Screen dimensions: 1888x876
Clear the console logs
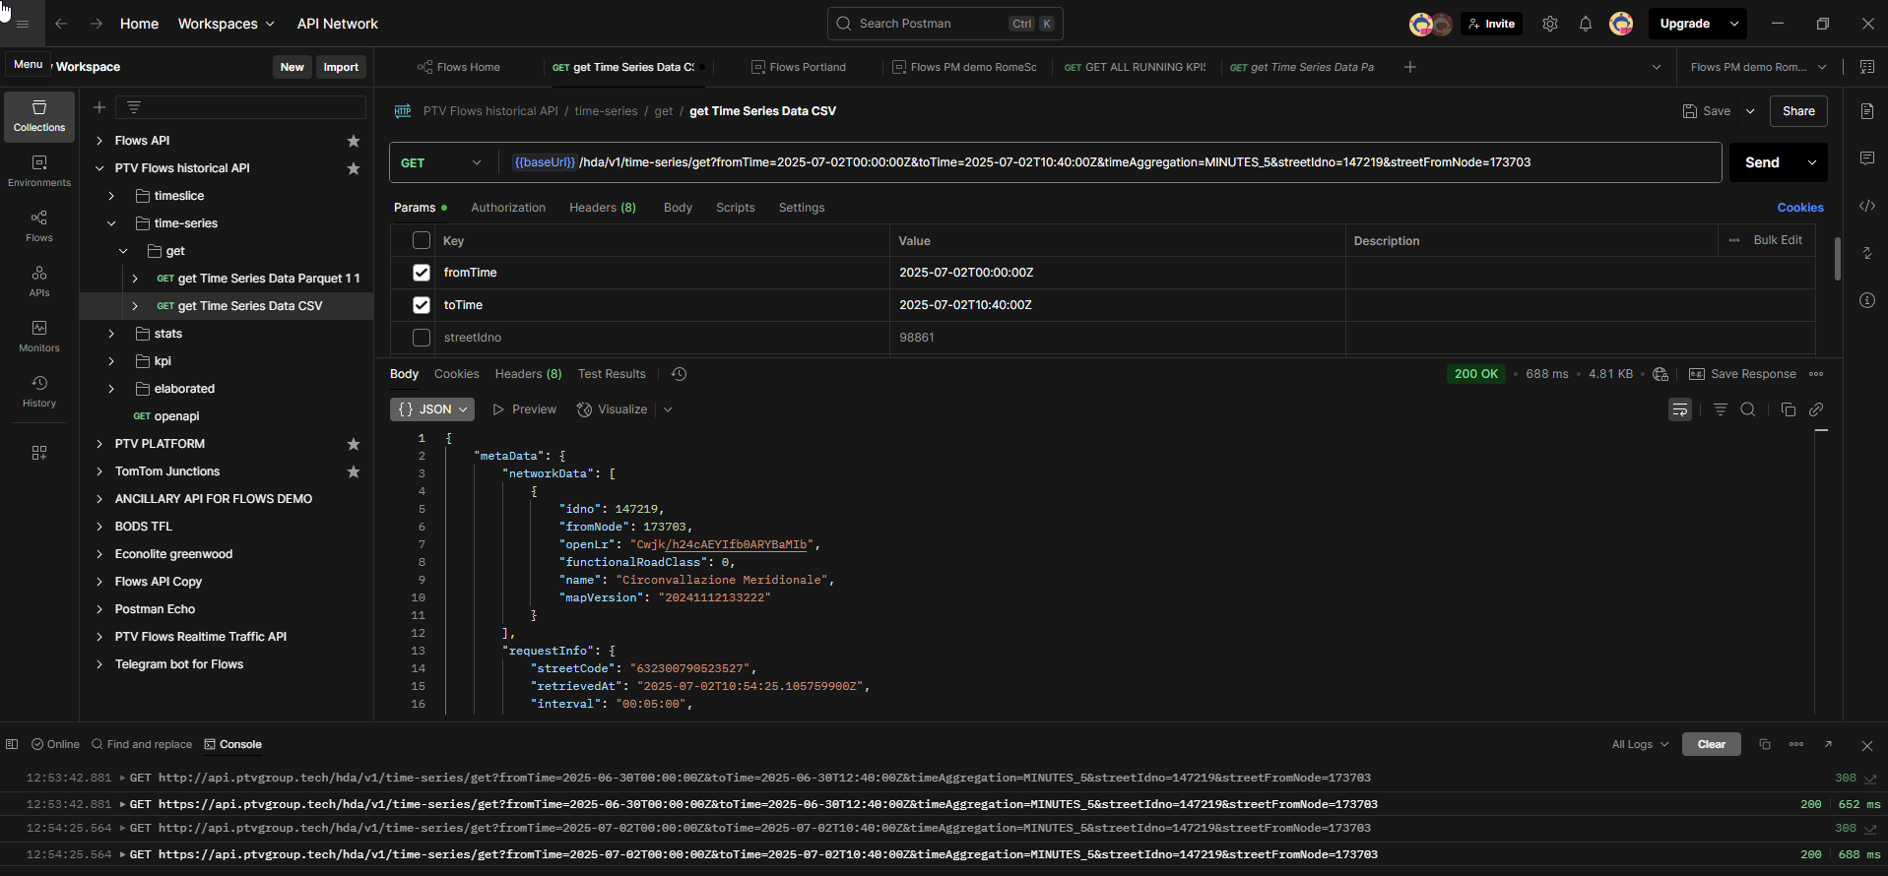[1711, 744]
